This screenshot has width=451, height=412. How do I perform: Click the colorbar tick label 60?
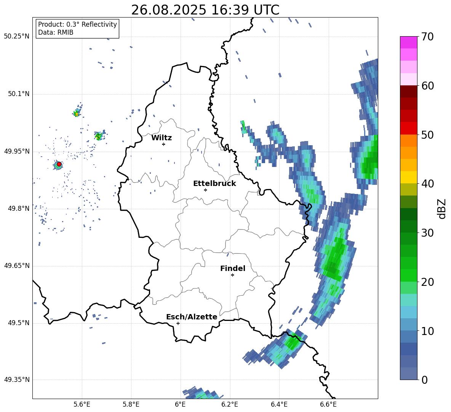pyautogui.click(x=428, y=86)
